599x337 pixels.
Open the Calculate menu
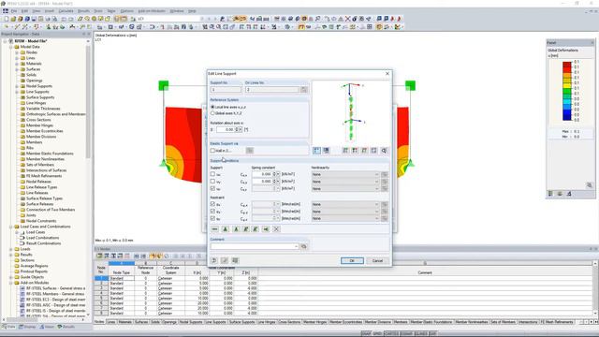(x=66, y=11)
